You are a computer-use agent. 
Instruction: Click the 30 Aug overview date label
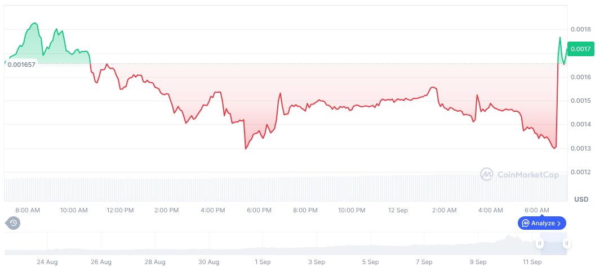pos(209,262)
